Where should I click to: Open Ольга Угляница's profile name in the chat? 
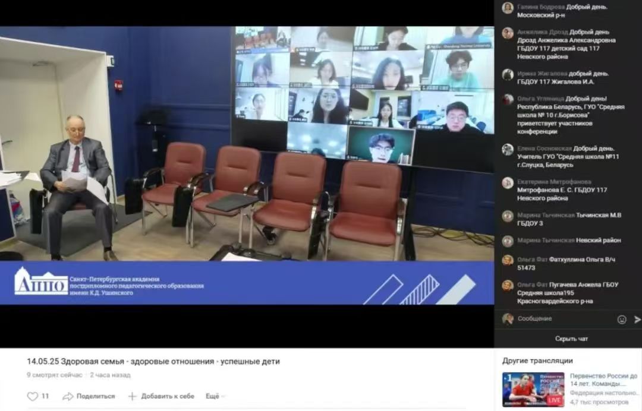tap(540, 99)
